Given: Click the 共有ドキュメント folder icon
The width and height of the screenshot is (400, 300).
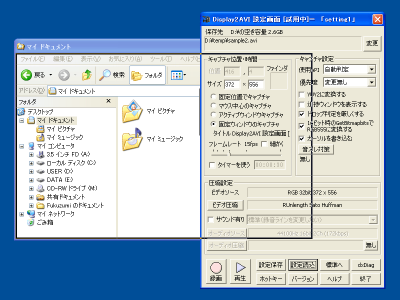Looking at the screenshot, I should point(40,197).
